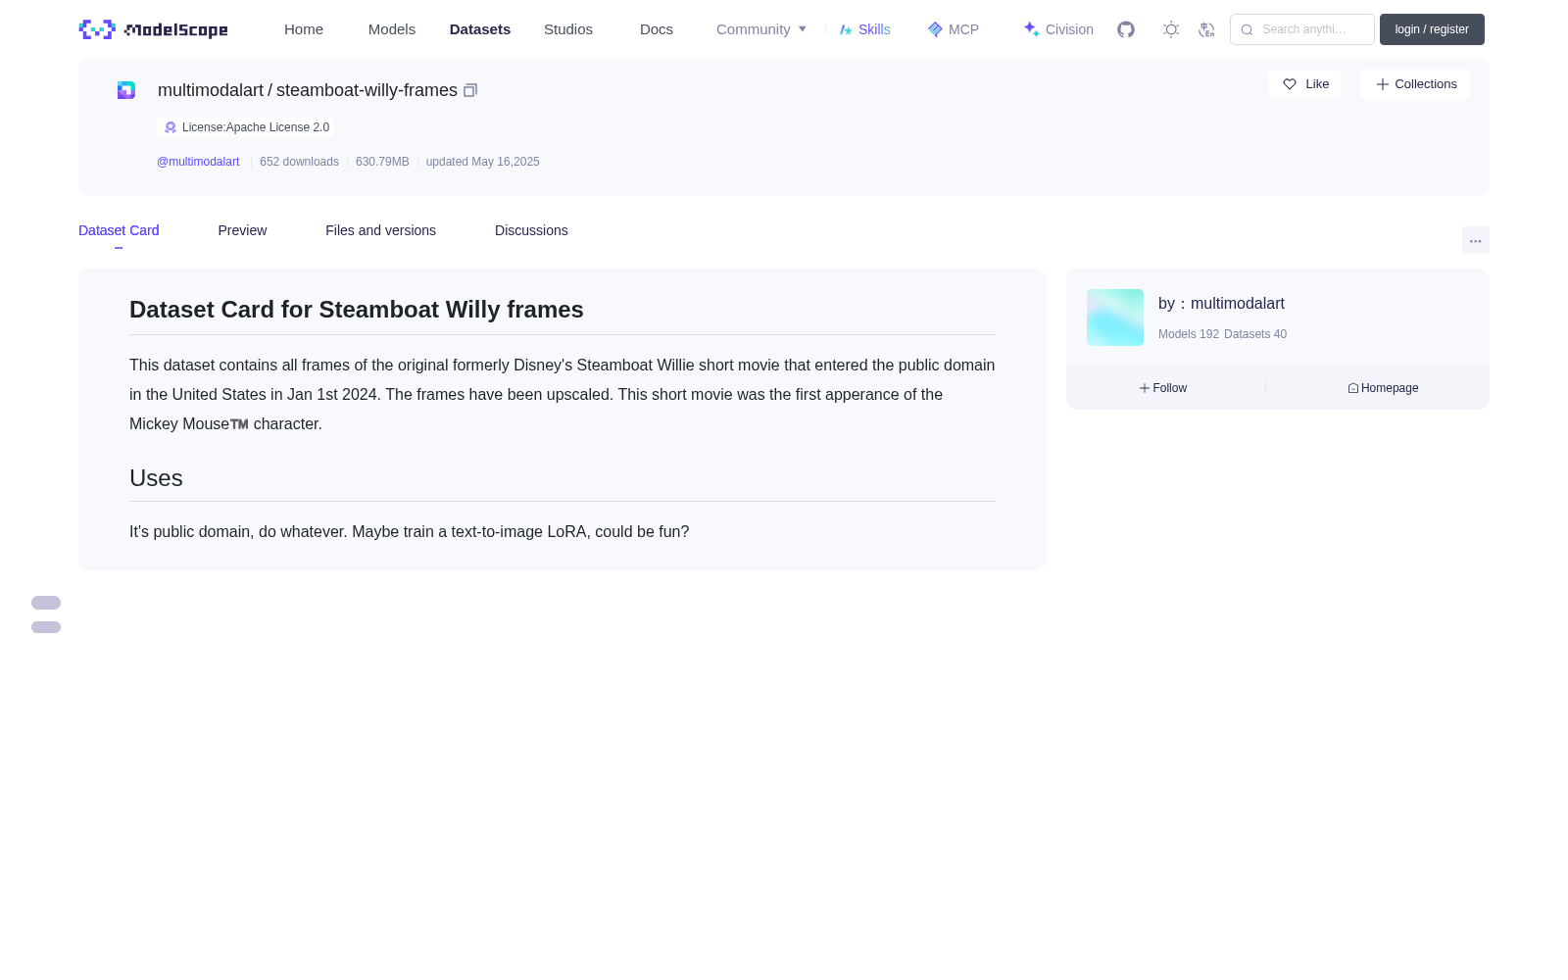The width and height of the screenshot is (1568, 980).
Task: Click the search magnifier icon
Action: click(x=1247, y=29)
